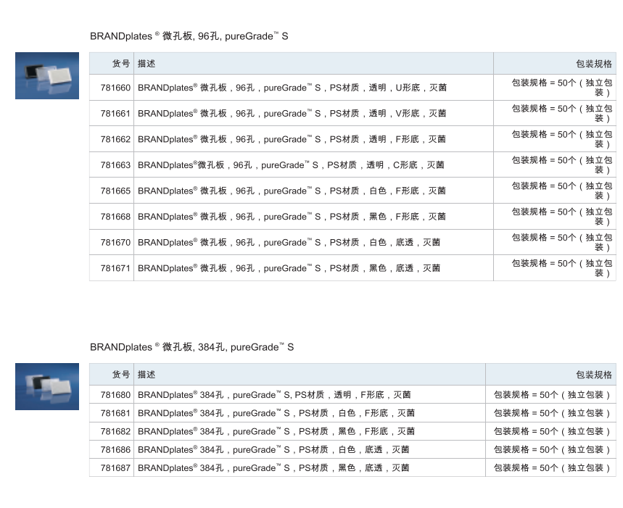This screenshot has height=508, width=623.
Task: Click item number 781686
Action: (x=115, y=449)
